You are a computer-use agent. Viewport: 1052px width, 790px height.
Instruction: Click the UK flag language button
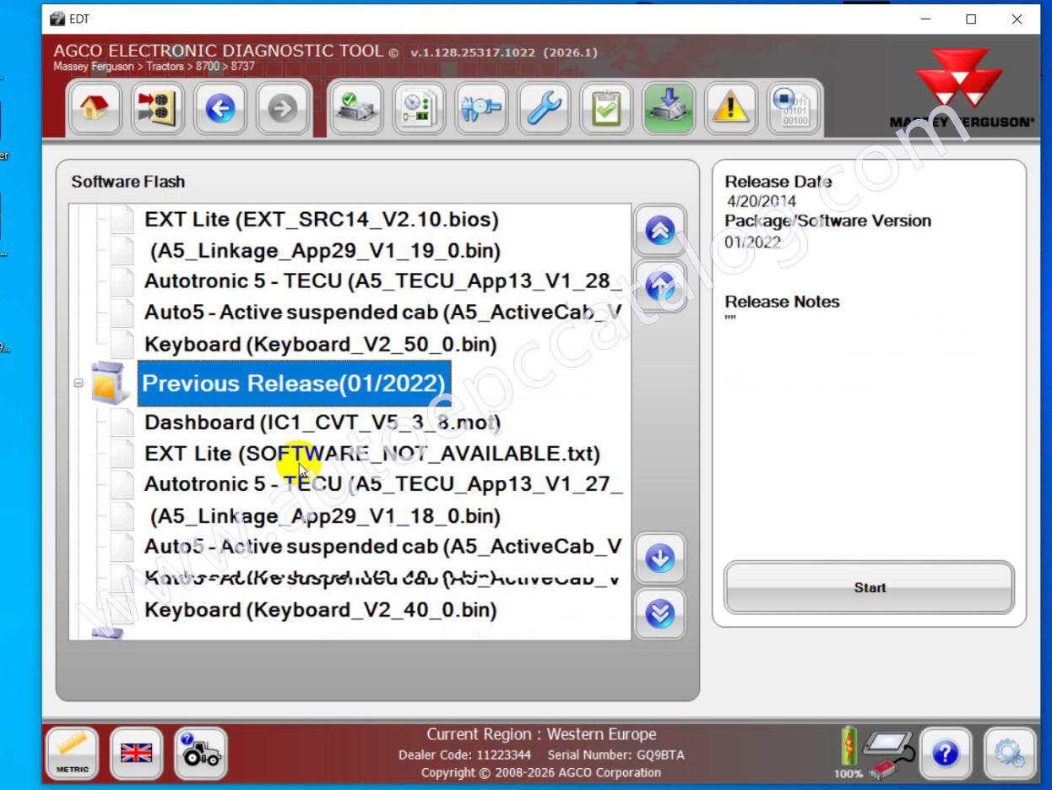coord(136,753)
